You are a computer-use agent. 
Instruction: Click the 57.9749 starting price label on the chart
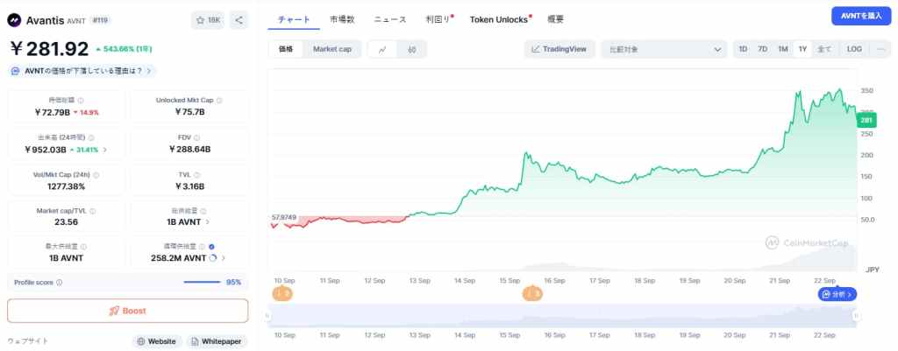(283, 217)
